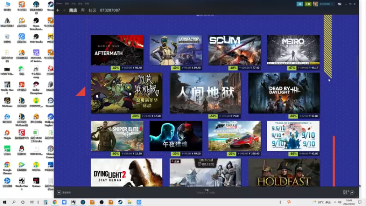Viewport: 366px width, 206px height.
Task: Click the add game plus icon
Action: coord(59,192)
